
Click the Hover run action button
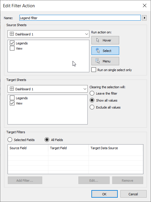[x=105, y=40]
